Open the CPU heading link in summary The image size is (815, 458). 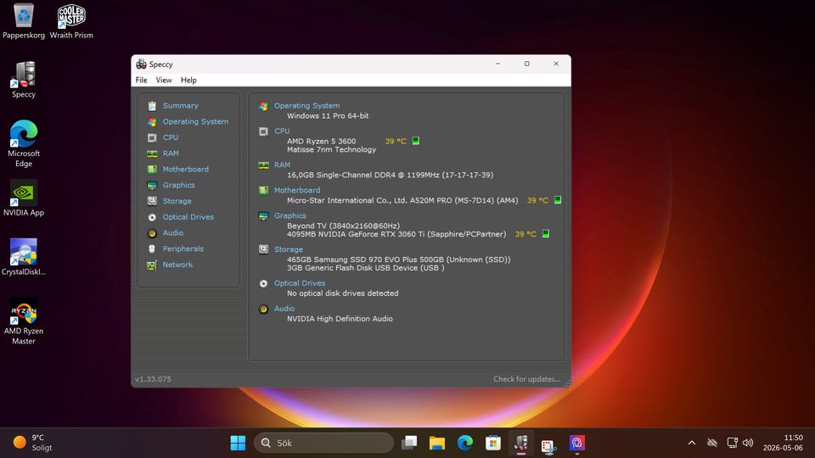(x=282, y=131)
